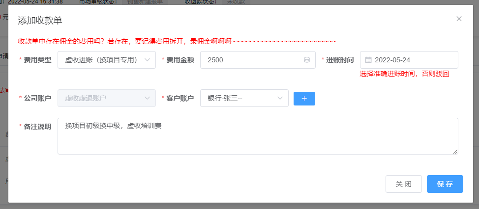The image size is (479, 209).
Task: Click the calendar icon in 进账时间 field
Action: [x=368, y=60]
